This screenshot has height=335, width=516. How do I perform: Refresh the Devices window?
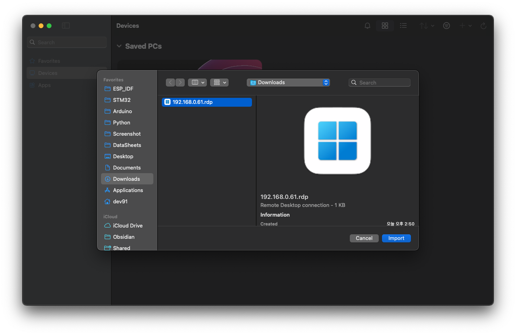pos(483,26)
